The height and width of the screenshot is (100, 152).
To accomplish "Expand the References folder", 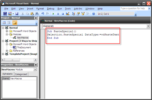I will [7, 51].
